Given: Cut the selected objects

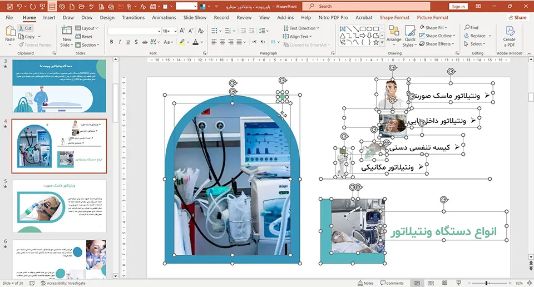Looking at the screenshot, I should pos(25,28).
